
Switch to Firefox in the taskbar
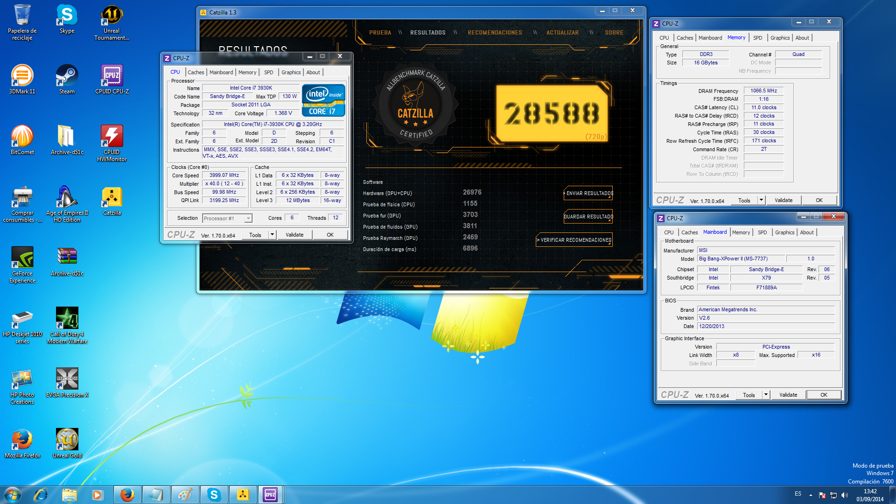(127, 495)
